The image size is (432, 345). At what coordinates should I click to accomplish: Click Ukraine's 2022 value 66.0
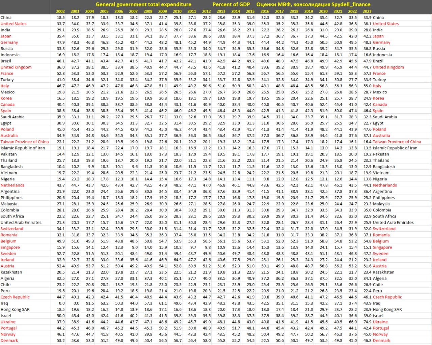tap(353, 322)
